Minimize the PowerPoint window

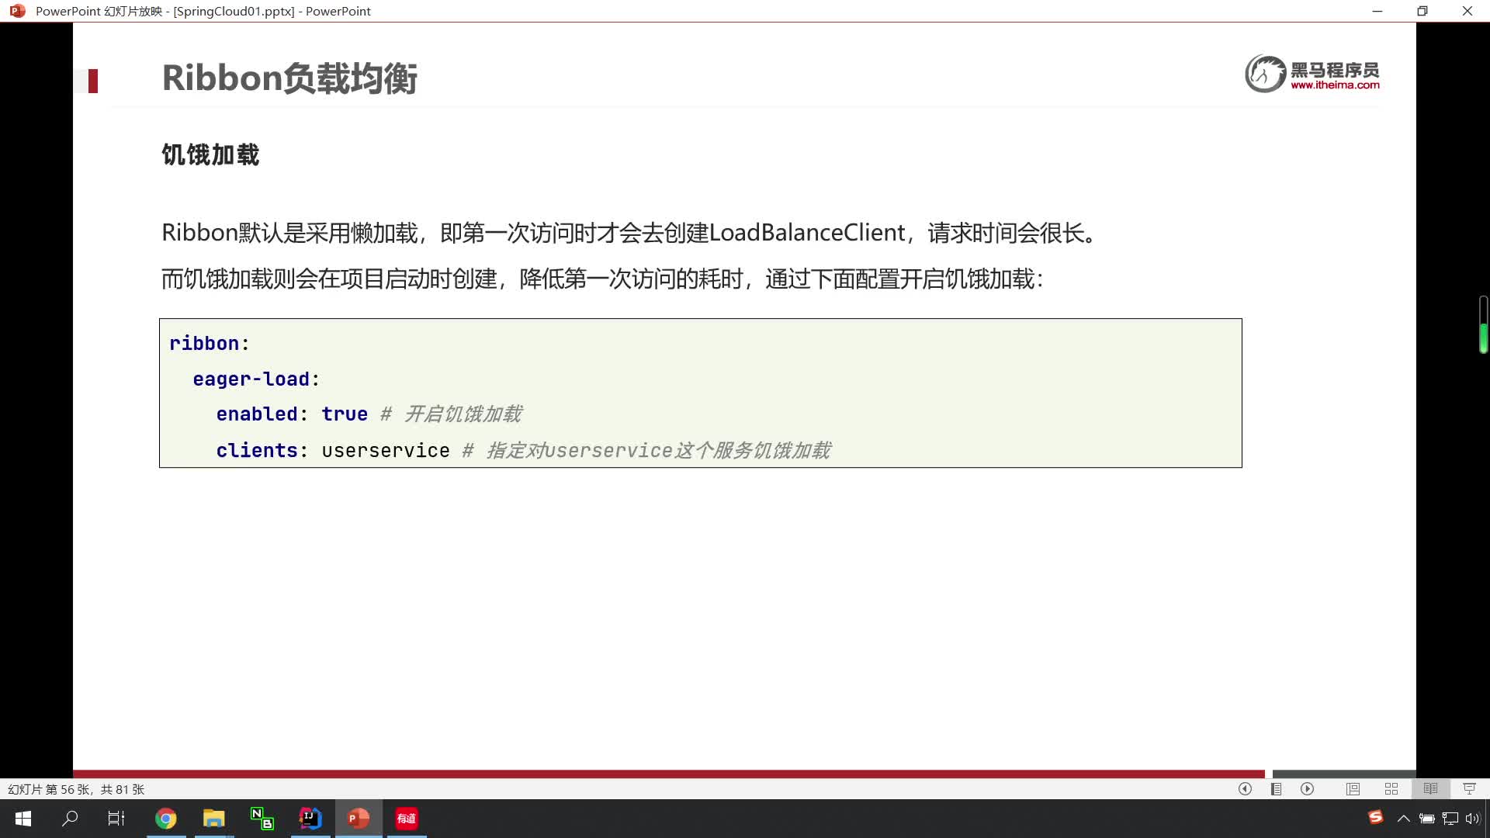click(x=1377, y=11)
